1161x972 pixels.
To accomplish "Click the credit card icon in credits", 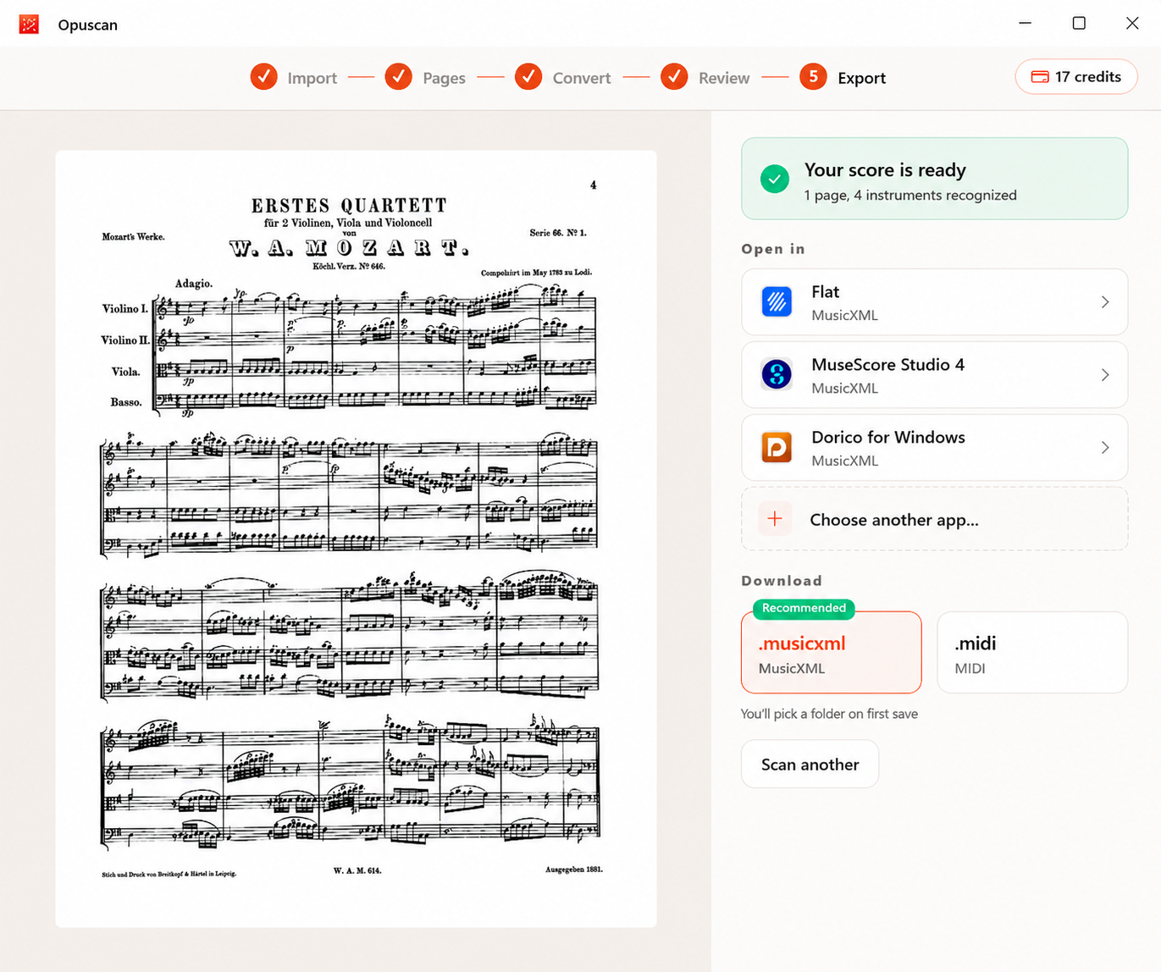I will [x=1040, y=77].
